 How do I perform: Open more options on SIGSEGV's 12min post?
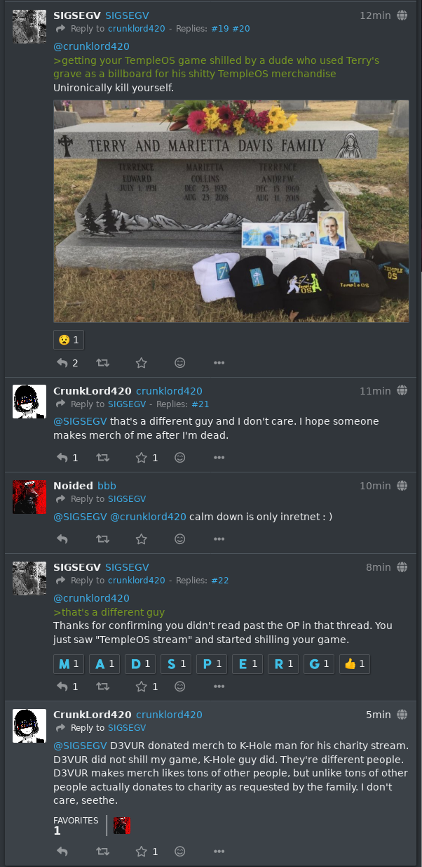tap(219, 363)
